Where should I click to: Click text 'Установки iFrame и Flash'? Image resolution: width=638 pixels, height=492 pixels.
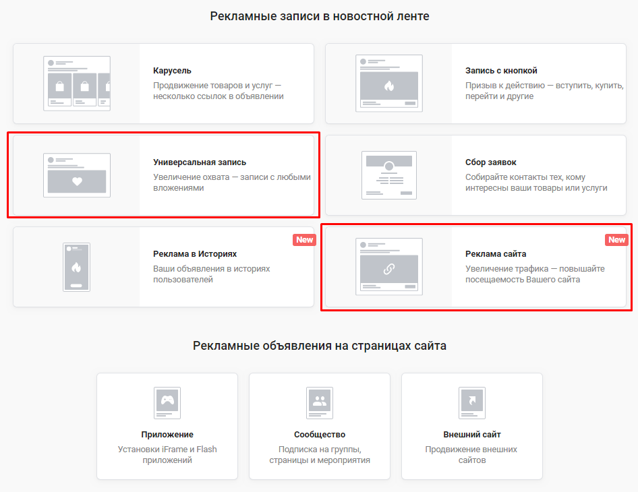coord(167,450)
